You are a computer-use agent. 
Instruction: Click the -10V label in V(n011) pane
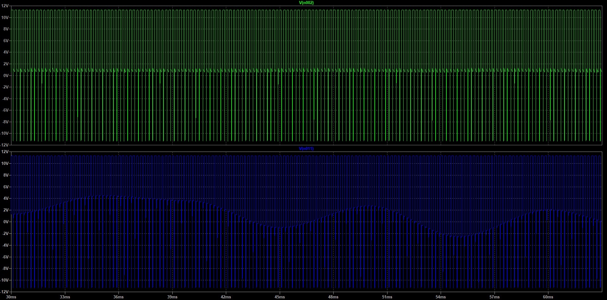click(4, 280)
